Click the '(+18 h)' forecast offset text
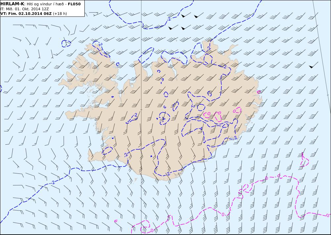The image size is (331, 235). pyautogui.click(x=60, y=14)
